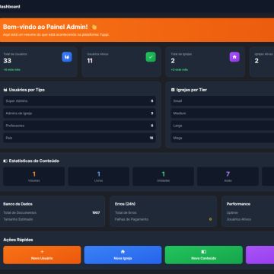Click the Uptime label in Performance card

pyautogui.click(x=232, y=212)
